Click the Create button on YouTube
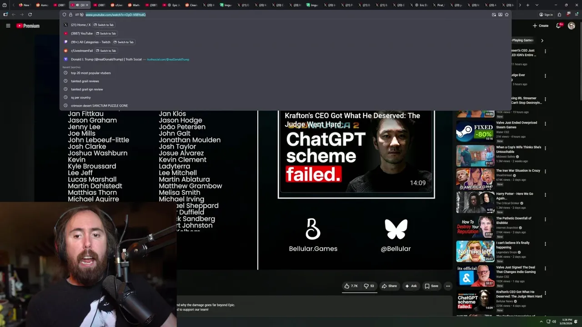 pos(541,26)
